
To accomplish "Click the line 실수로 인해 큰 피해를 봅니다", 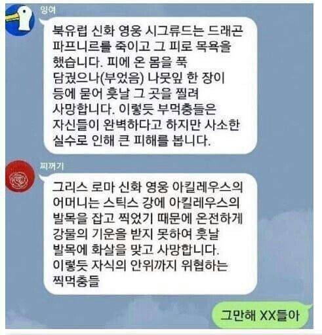I will coord(132,141).
